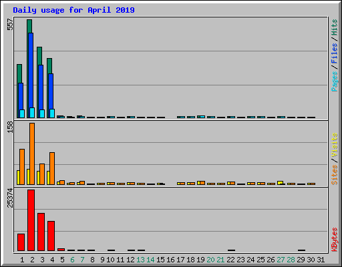This screenshot has width=342, height=267.
Task: Click day label 8 on x-axis
Action: point(92,260)
